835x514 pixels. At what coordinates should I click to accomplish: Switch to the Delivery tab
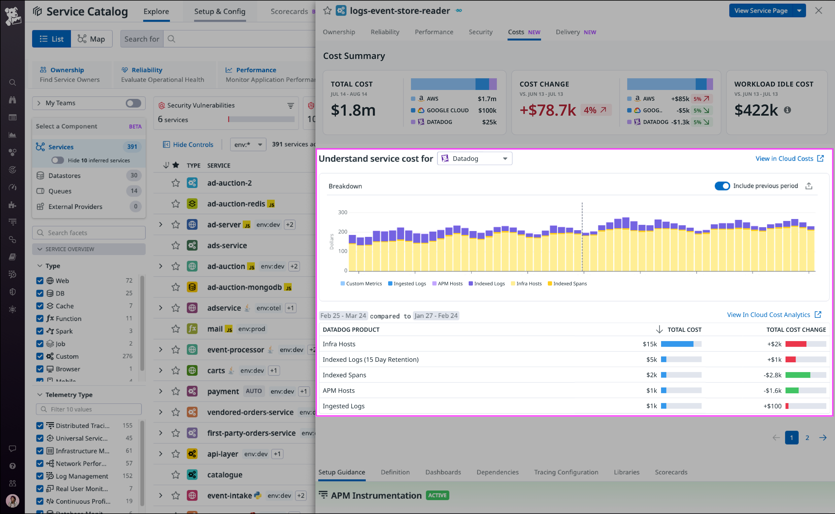click(567, 32)
